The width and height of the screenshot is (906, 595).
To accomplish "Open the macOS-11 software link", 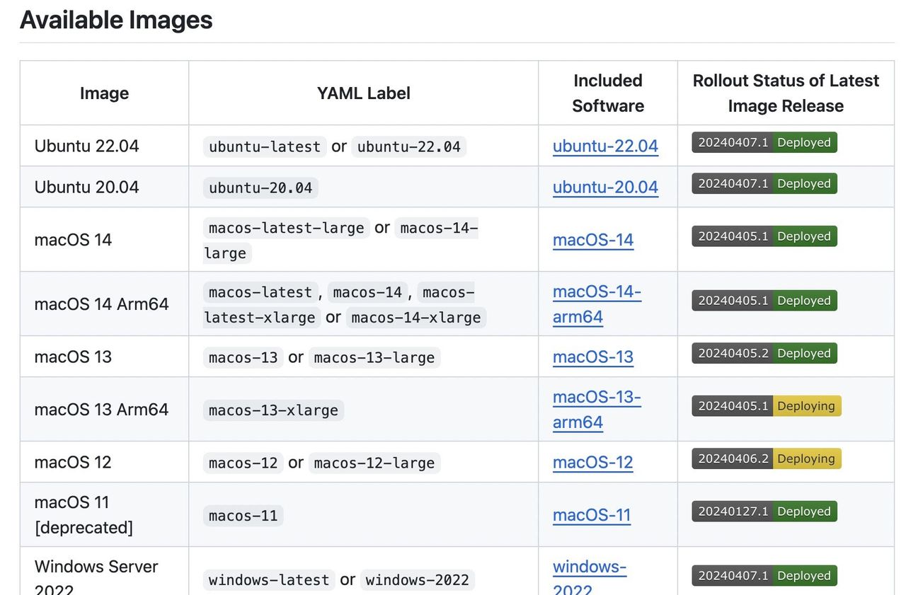I will (x=592, y=515).
